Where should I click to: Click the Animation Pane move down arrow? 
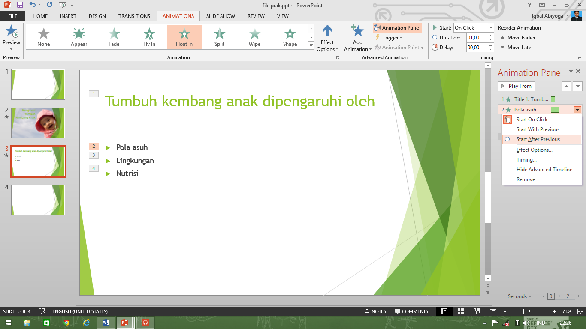coord(577,86)
